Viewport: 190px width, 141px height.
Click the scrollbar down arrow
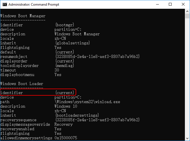pos(187,138)
